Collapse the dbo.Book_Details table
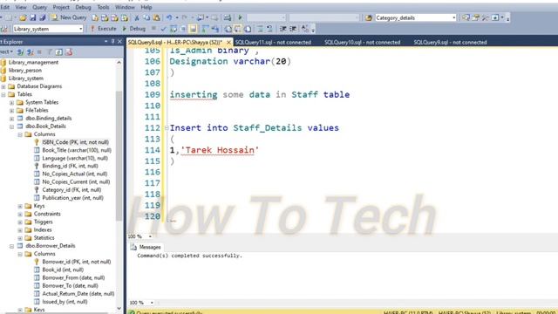Image resolution: width=558 pixels, height=314 pixels. (x=11, y=126)
